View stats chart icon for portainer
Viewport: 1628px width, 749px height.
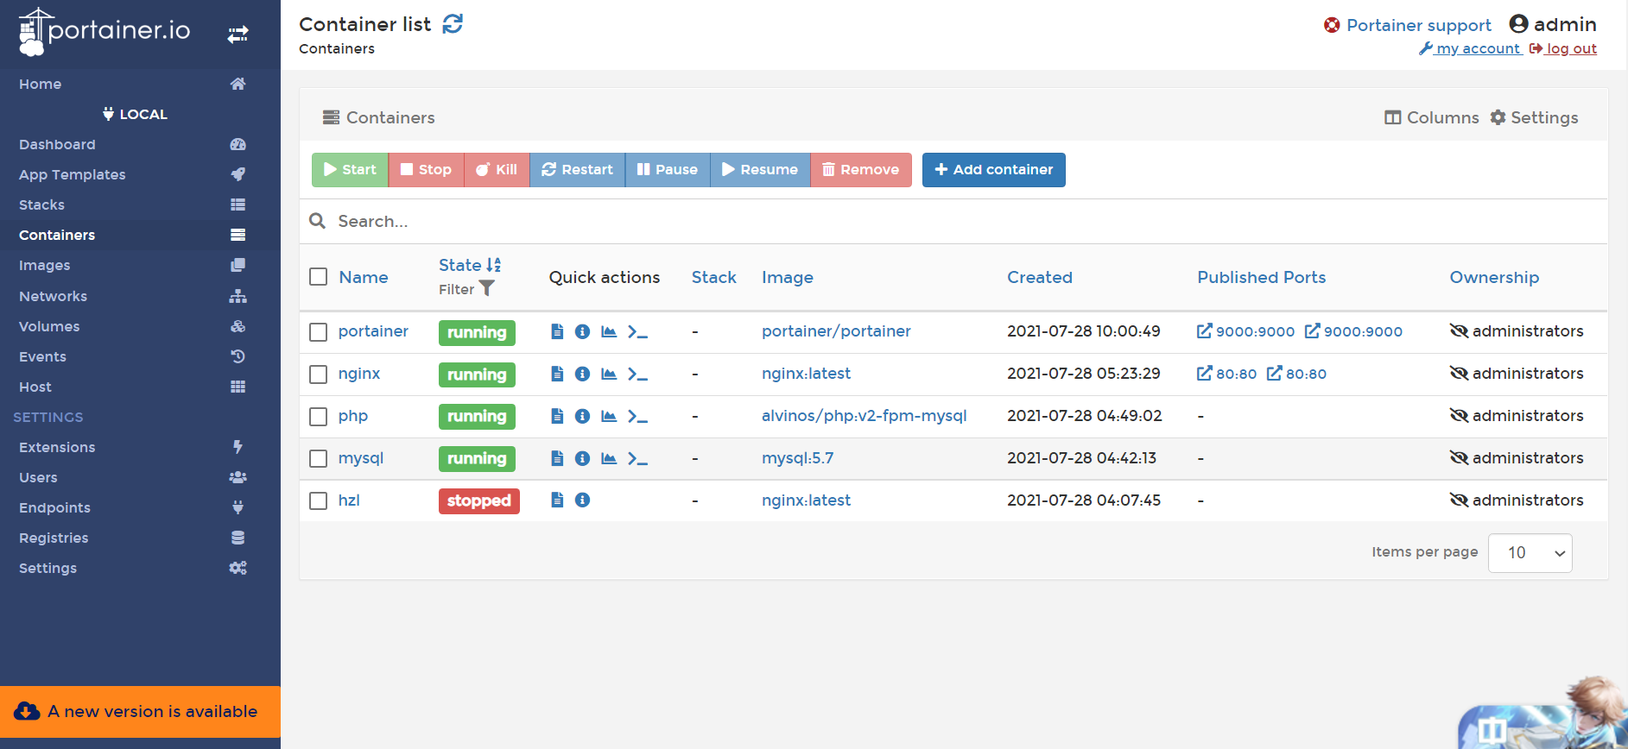click(x=609, y=331)
